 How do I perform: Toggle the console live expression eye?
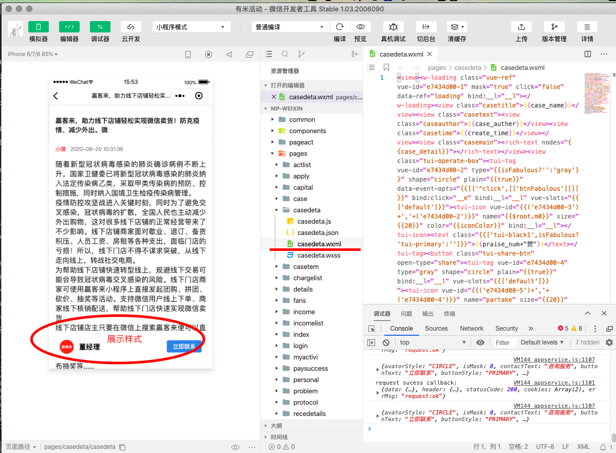pos(480,342)
